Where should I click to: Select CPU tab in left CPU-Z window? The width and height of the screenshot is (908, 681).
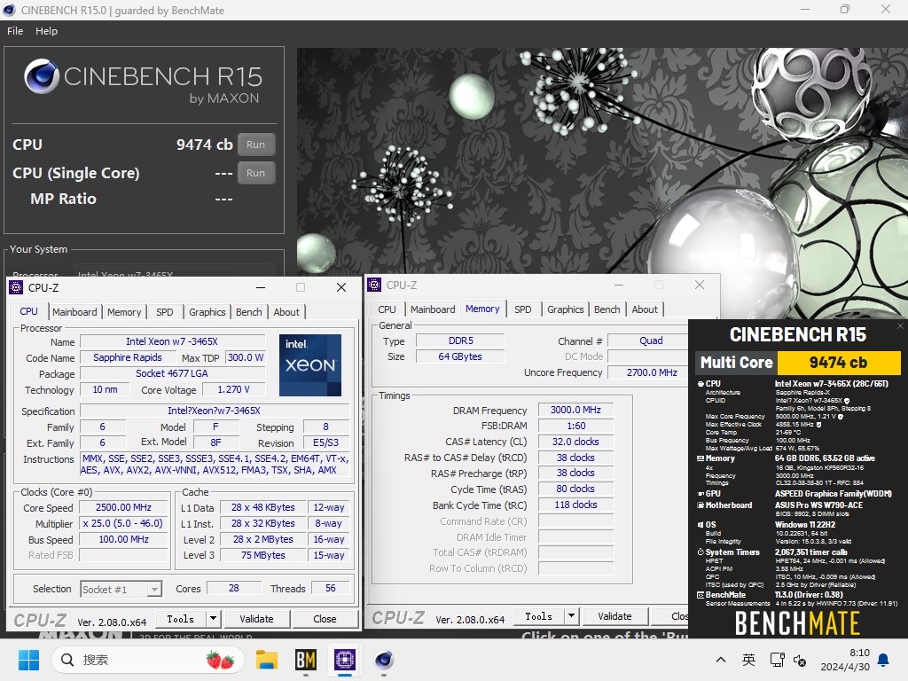[29, 311]
